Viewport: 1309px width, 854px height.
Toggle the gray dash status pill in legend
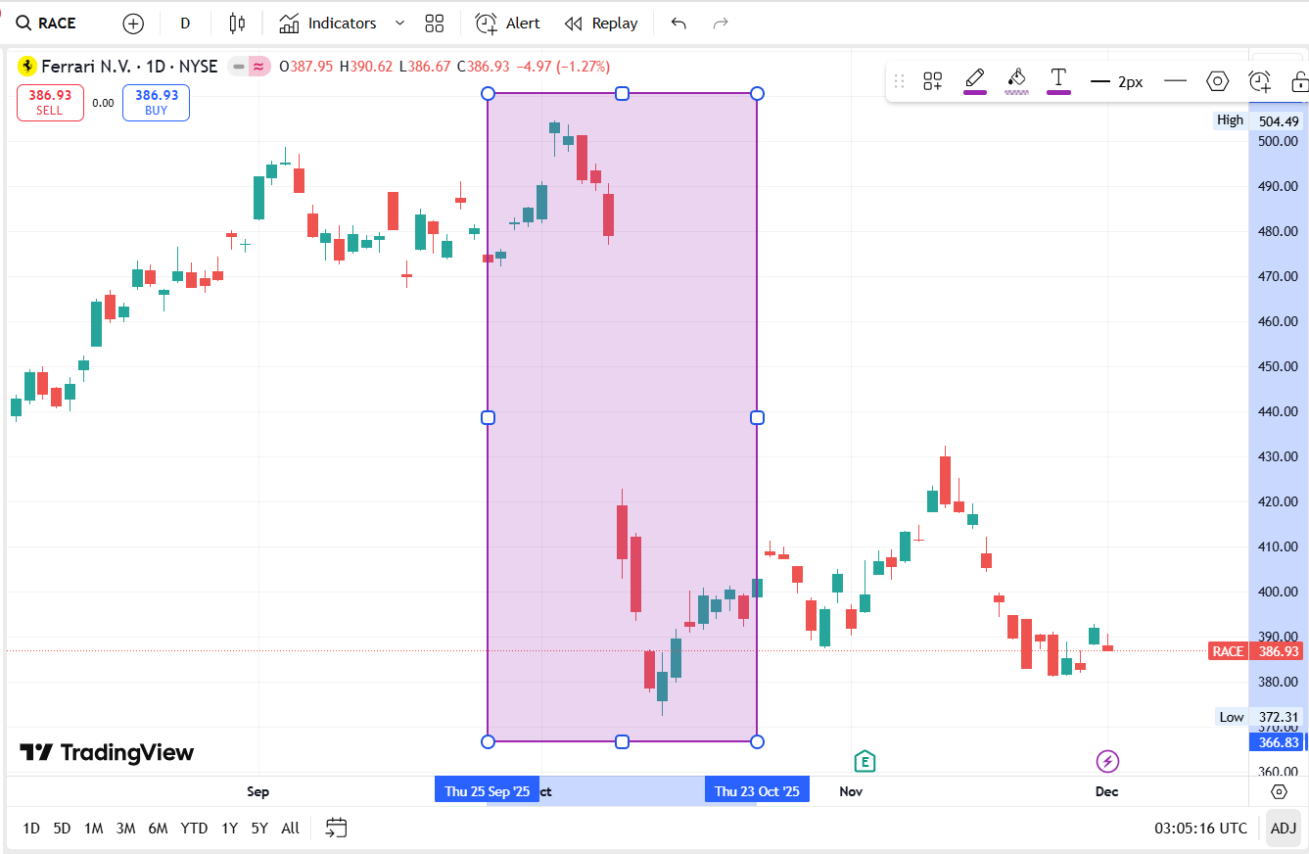coord(238,67)
